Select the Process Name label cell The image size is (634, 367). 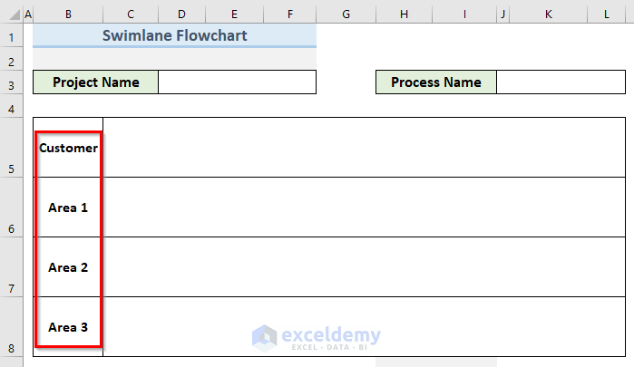[435, 82]
